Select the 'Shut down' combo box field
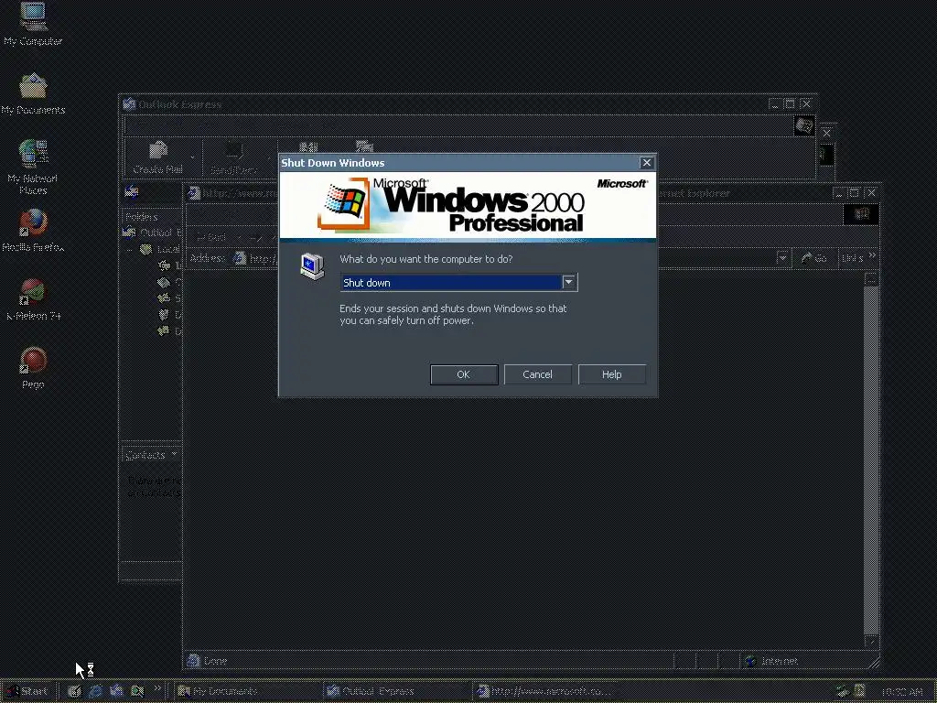Viewport: 937px width, 703px height. [x=458, y=282]
